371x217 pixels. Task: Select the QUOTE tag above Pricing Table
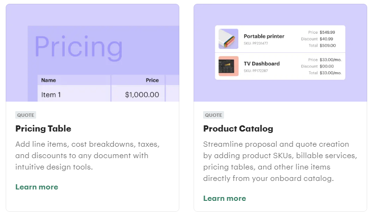point(26,115)
